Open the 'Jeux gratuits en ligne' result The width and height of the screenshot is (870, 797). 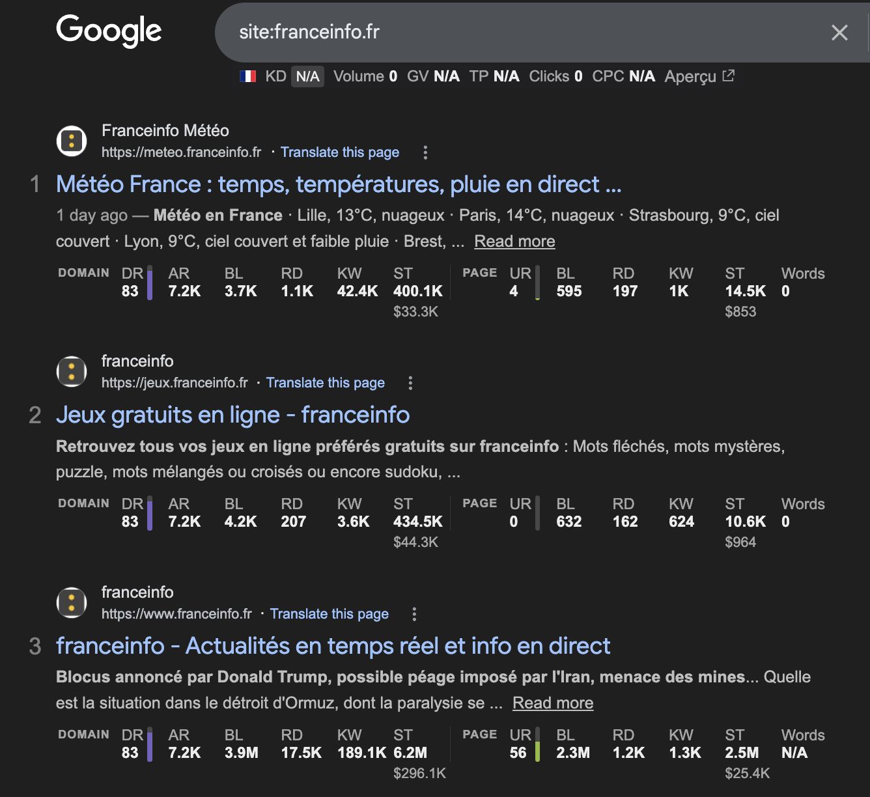[232, 415]
